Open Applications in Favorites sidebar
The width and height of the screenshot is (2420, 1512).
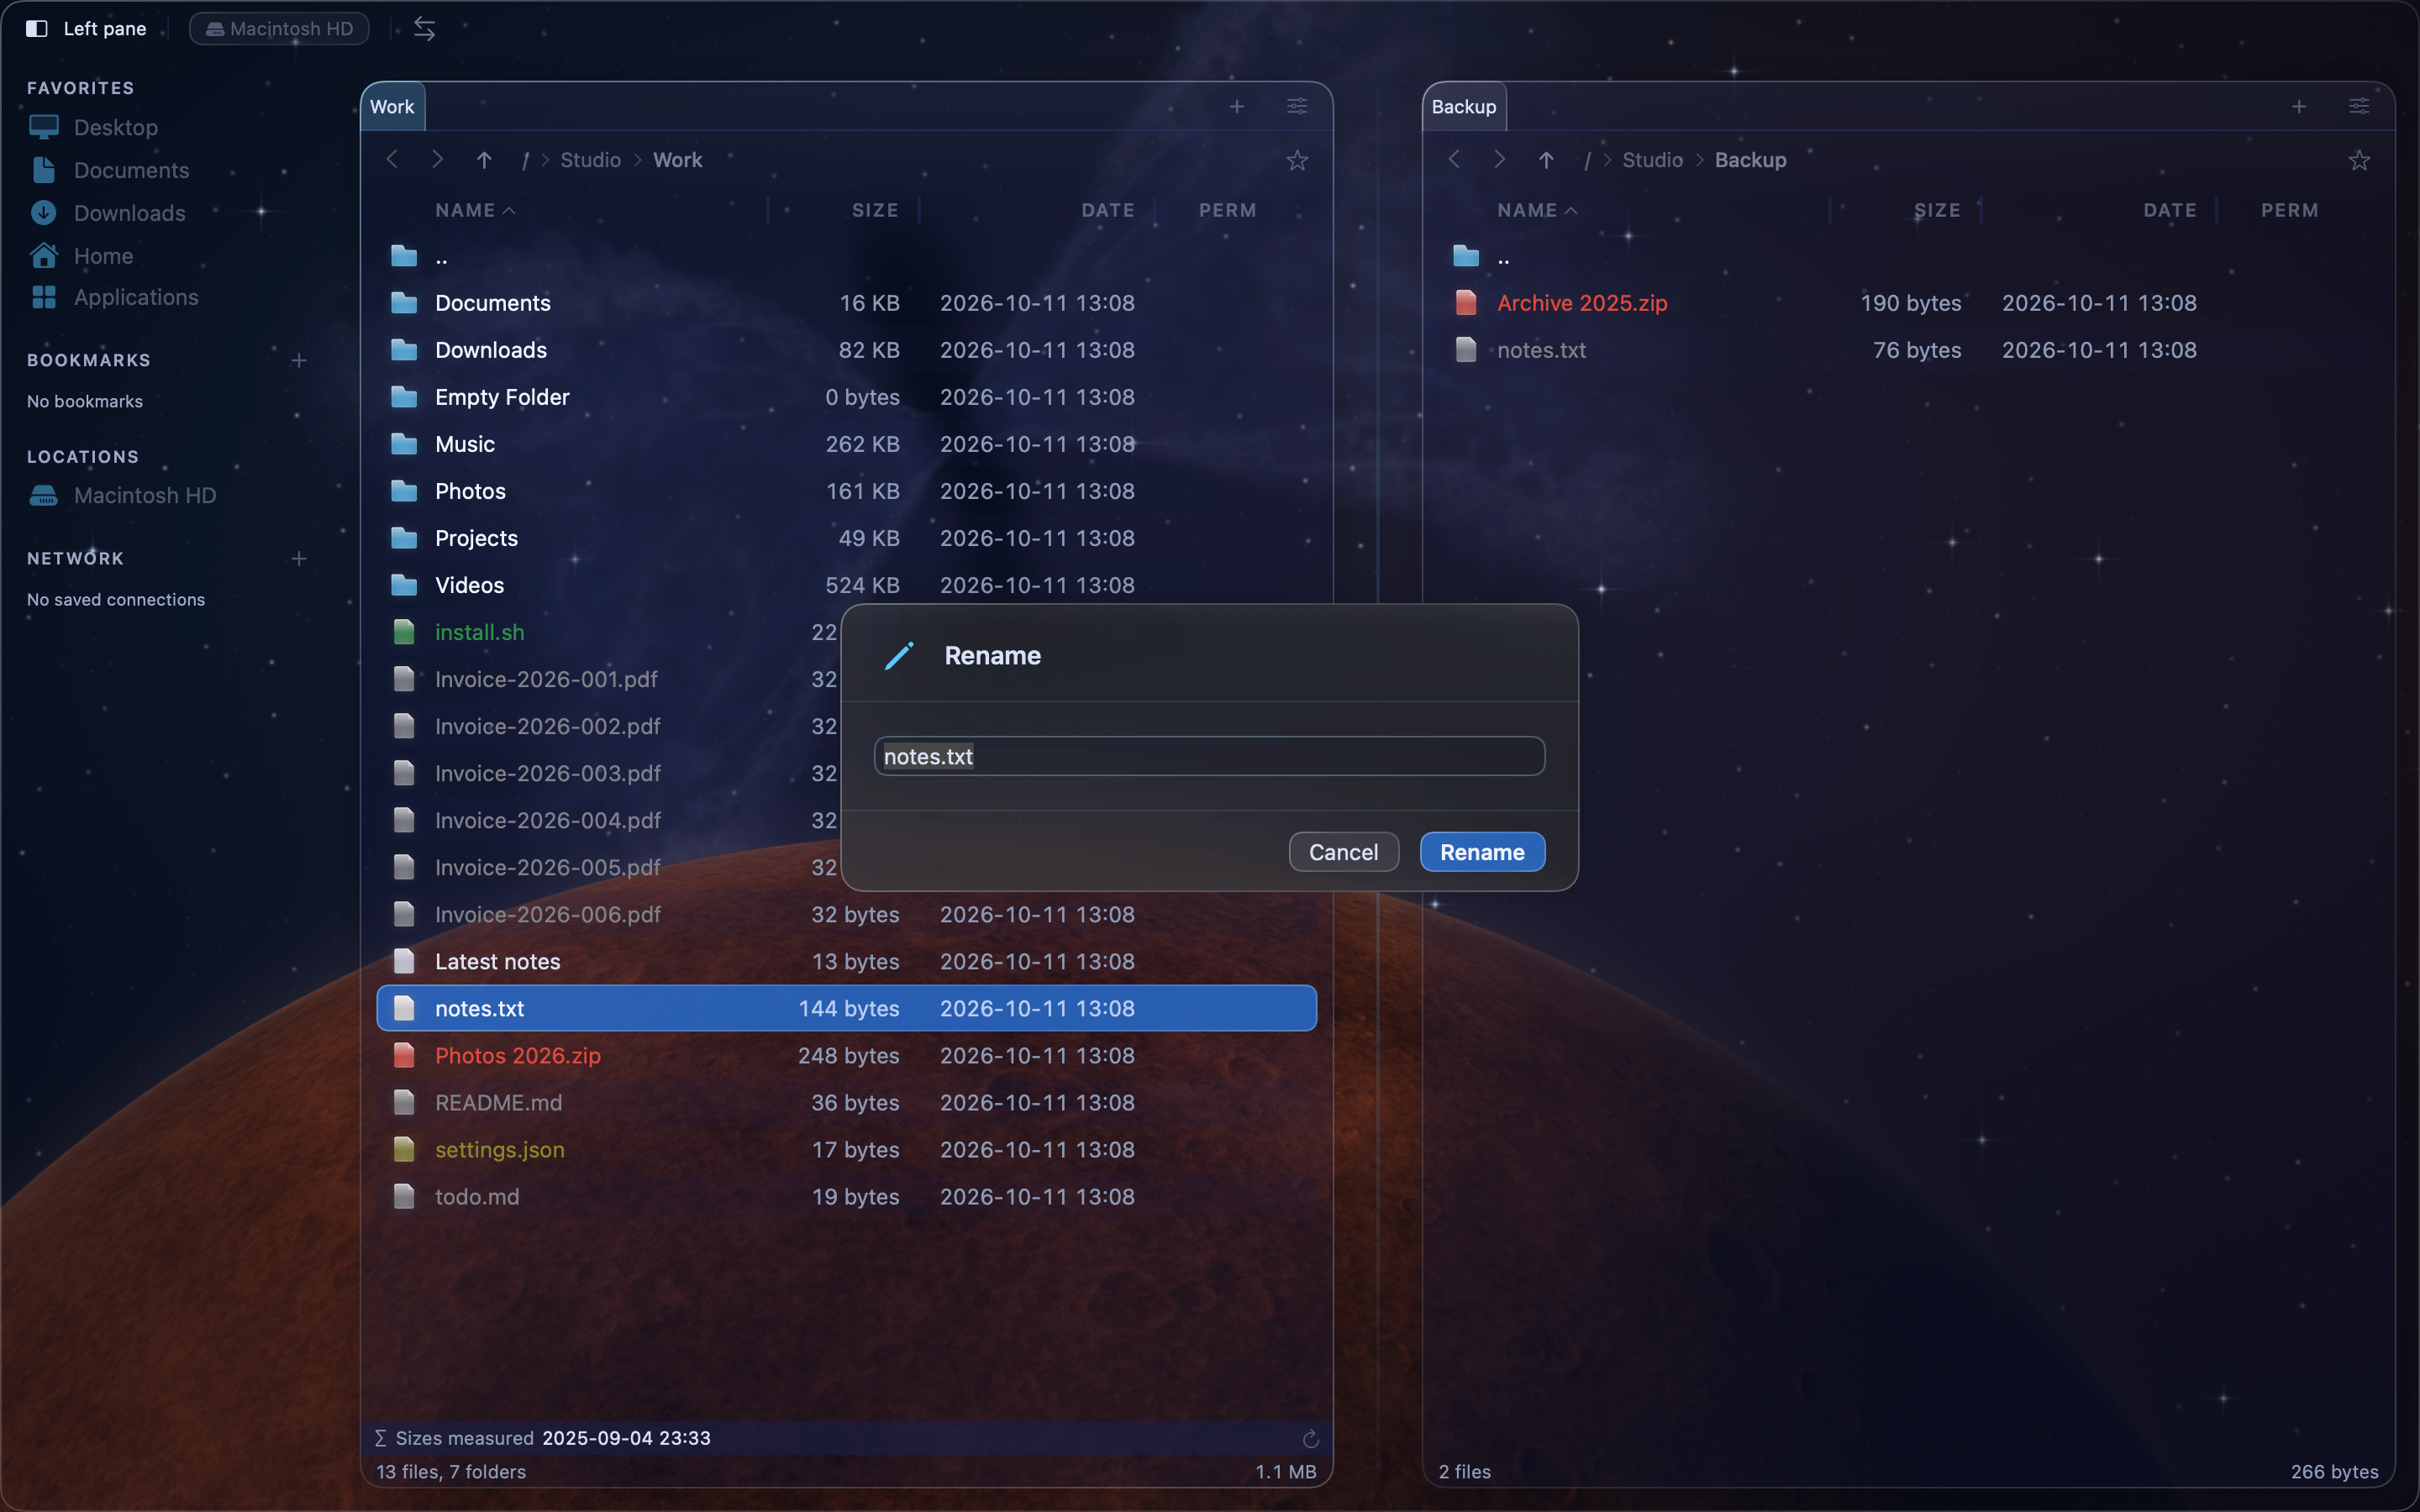point(135,297)
